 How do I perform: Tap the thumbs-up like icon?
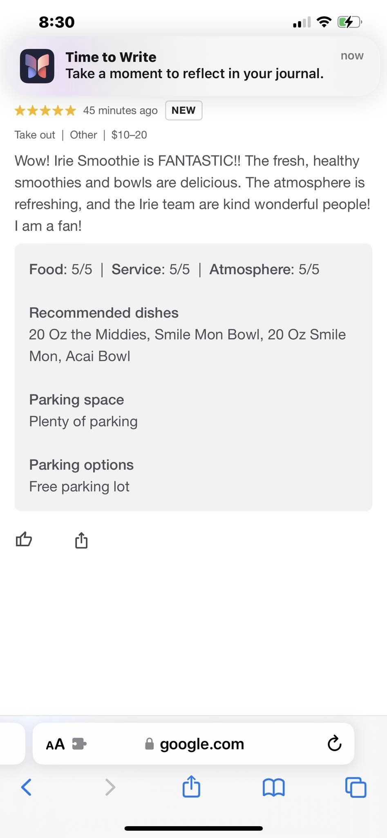click(24, 539)
